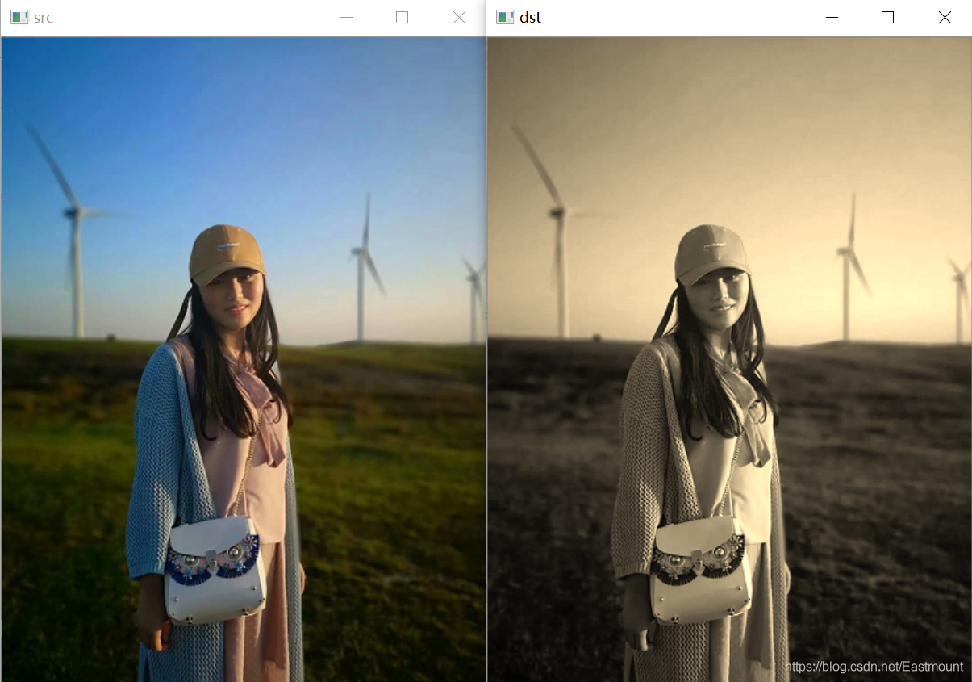
Task: Click the sepia photo in dst window
Action: tap(729, 359)
